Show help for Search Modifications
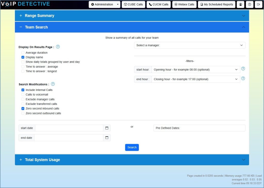 (53, 84)
